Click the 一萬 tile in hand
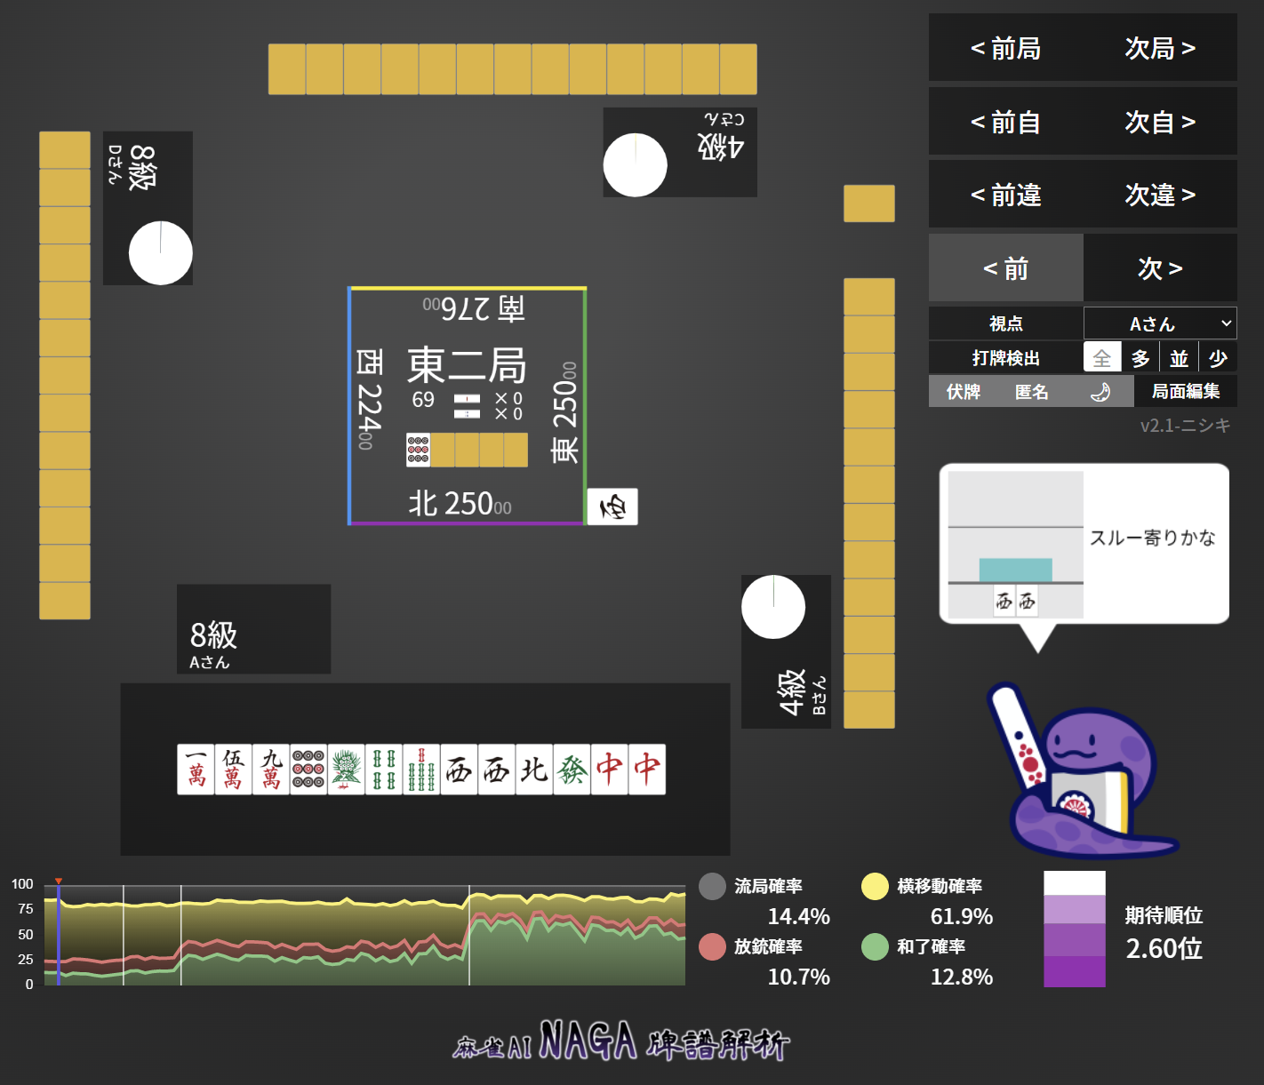Viewport: 1264px width, 1085px height. [x=196, y=770]
